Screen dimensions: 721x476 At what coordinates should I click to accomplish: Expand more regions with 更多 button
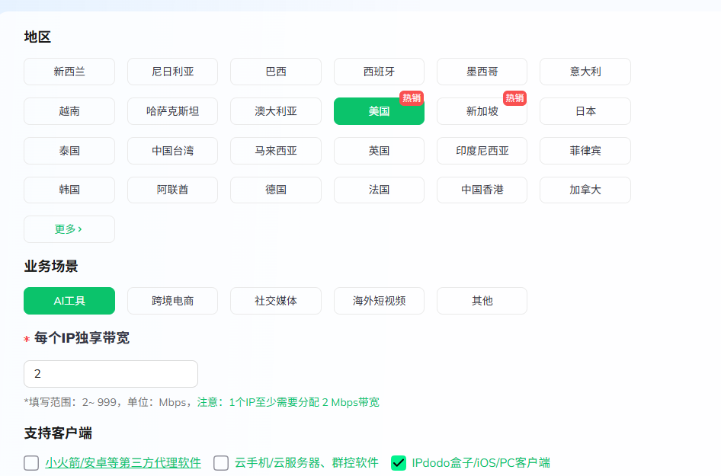(69, 229)
